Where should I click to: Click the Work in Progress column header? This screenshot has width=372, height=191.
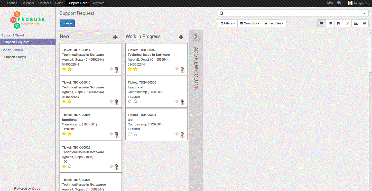point(143,37)
